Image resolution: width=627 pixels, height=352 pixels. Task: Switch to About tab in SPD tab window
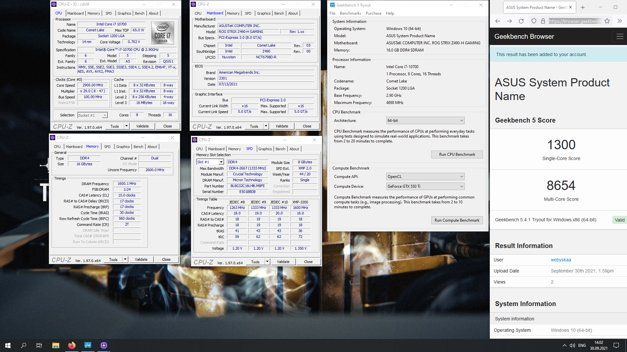click(294, 149)
